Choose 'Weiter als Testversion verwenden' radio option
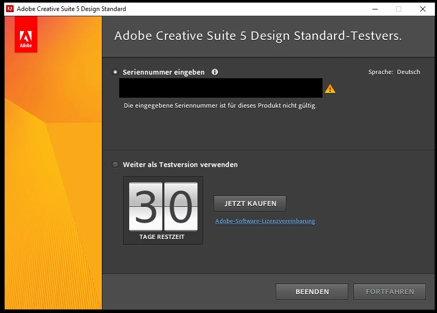This screenshot has height=313, width=437. tap(115, 164)
